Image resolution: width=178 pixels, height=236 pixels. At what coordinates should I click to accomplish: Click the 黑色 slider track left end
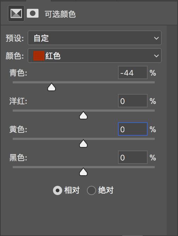(x=14, y=167)
